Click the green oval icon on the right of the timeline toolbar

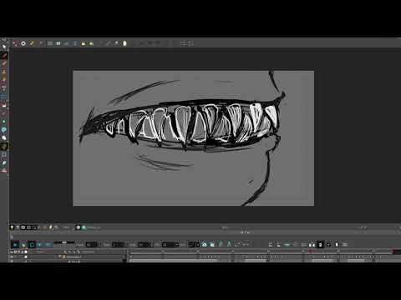[x=287, y=245]
